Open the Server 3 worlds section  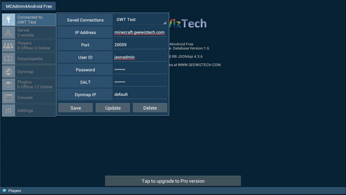(x=29, y=33)
